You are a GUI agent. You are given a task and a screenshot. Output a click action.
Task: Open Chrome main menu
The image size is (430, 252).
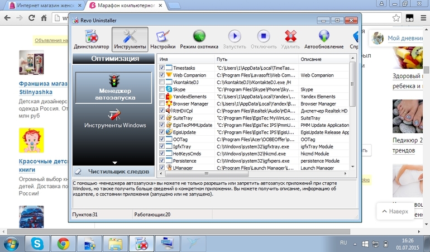tap(423, 18)
